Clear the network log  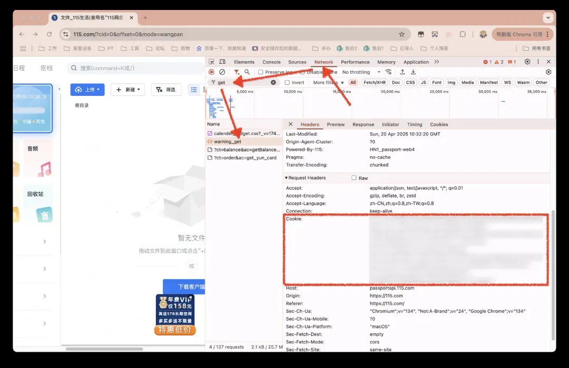point(222,72)
